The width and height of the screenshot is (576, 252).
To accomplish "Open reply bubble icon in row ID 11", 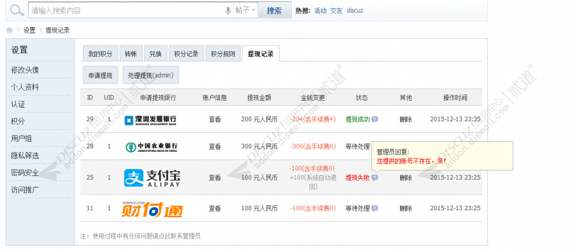I will coord(375,208).
